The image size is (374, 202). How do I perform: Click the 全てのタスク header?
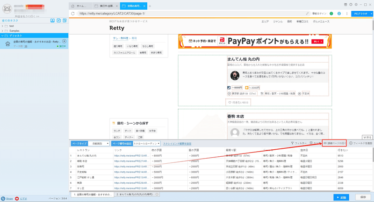[10, 21]
